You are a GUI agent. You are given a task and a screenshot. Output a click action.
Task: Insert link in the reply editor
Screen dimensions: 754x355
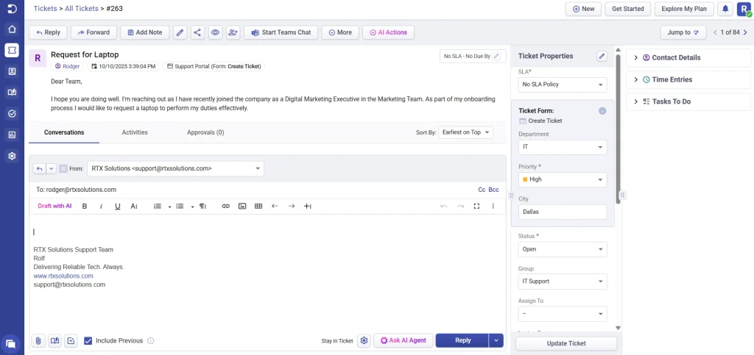[x=226, y=207]
